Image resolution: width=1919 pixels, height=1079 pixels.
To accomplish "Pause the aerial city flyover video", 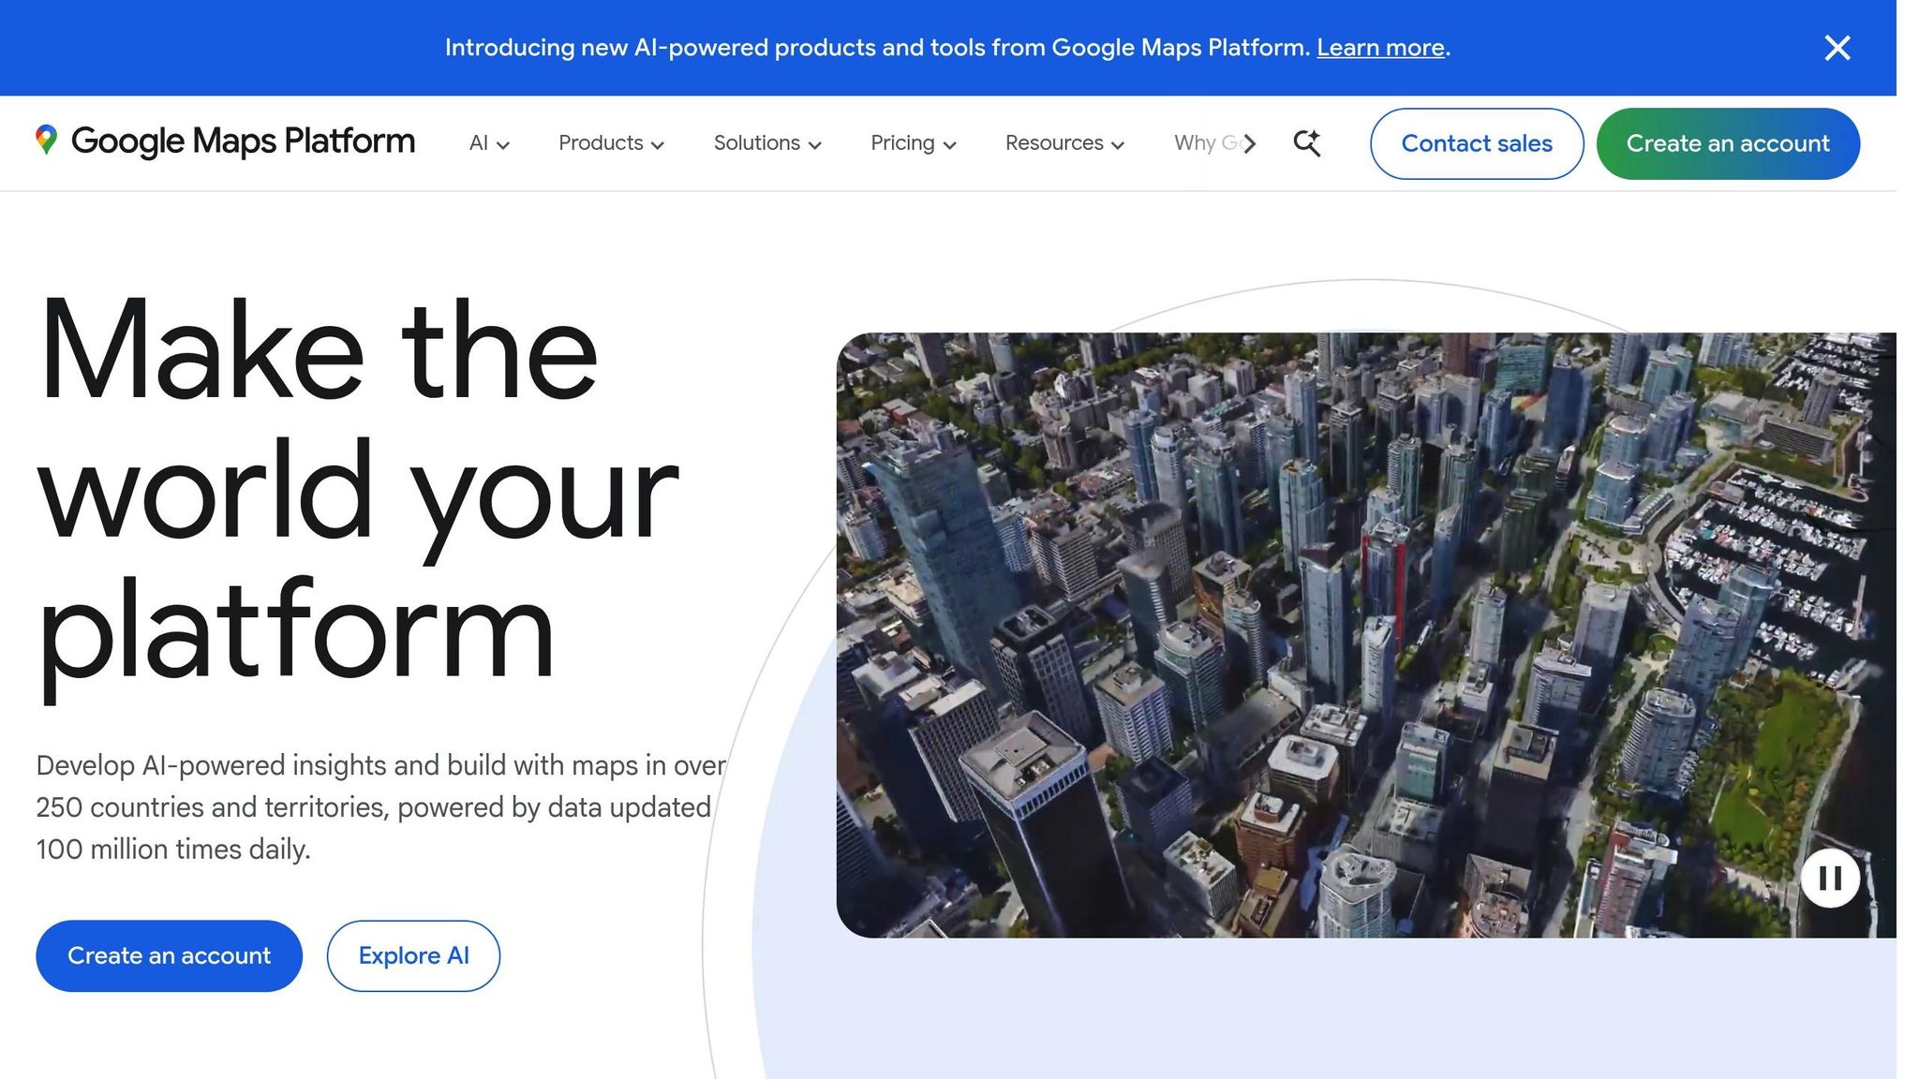I will (x=1829, y=878).
